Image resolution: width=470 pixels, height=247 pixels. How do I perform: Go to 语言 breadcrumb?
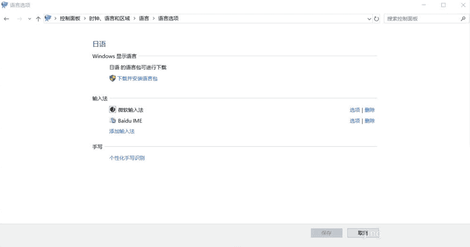coord(144,19)
